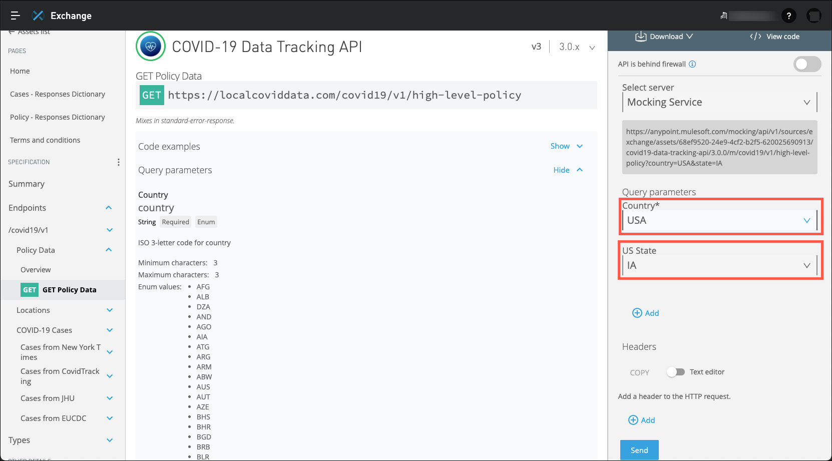
Task: Open Cases - Responses Dictionary page
Action: 58,94
